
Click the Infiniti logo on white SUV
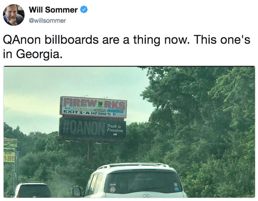pyautogui.click(x=146, y=196)
